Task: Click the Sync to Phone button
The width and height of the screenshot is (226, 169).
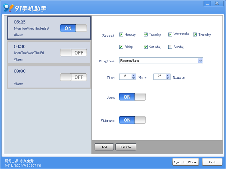Action: [186, 162]
